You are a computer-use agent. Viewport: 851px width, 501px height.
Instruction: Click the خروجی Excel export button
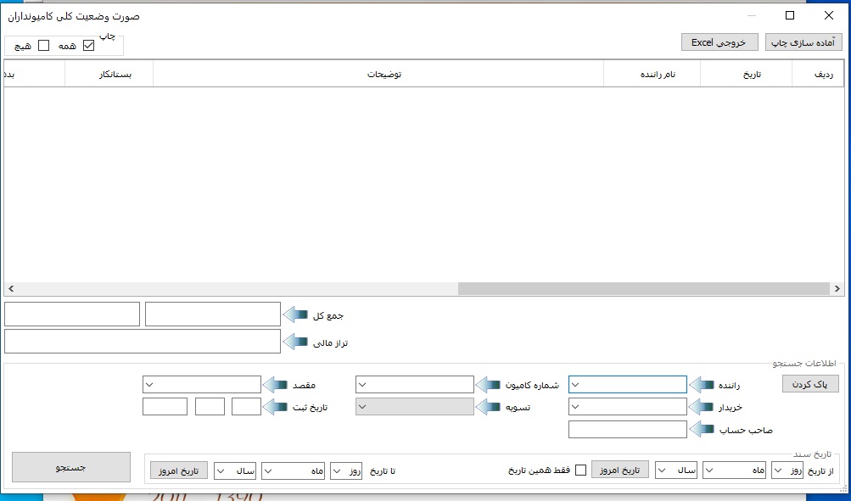coord(719,42)
